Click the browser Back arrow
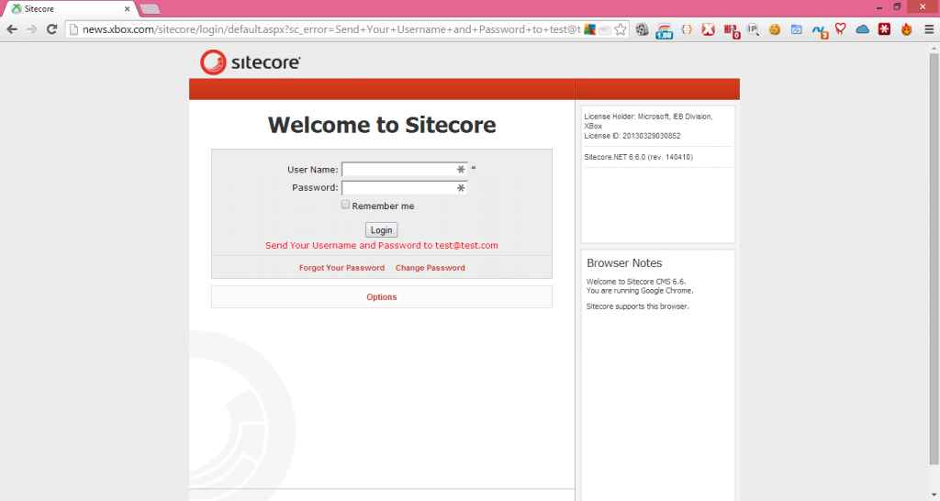940x501 pixels. 12,29
